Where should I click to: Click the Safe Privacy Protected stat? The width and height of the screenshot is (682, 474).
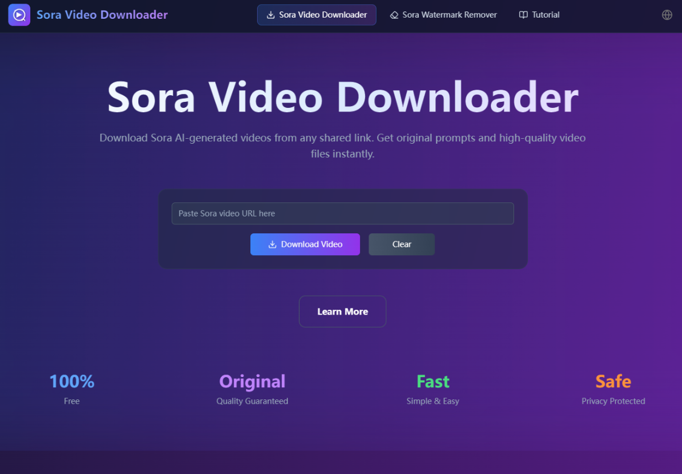pyautogui.click(x=613, y=388)
